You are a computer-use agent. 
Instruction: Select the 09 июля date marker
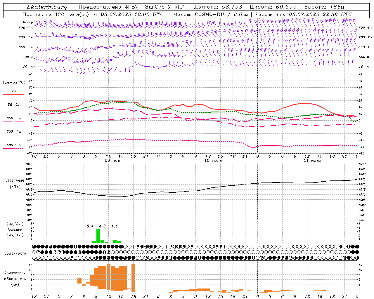(x=114, y=161)
